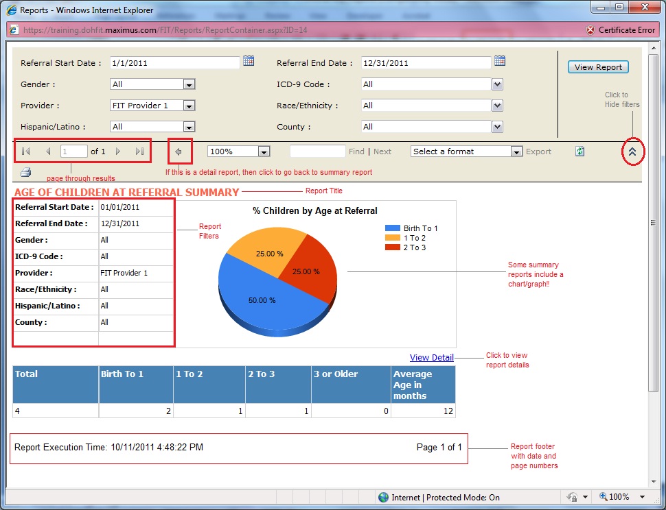This screenshot has height=510, width=666.
Task: Refresh the report with the green icon
Action: click(580, 151)
